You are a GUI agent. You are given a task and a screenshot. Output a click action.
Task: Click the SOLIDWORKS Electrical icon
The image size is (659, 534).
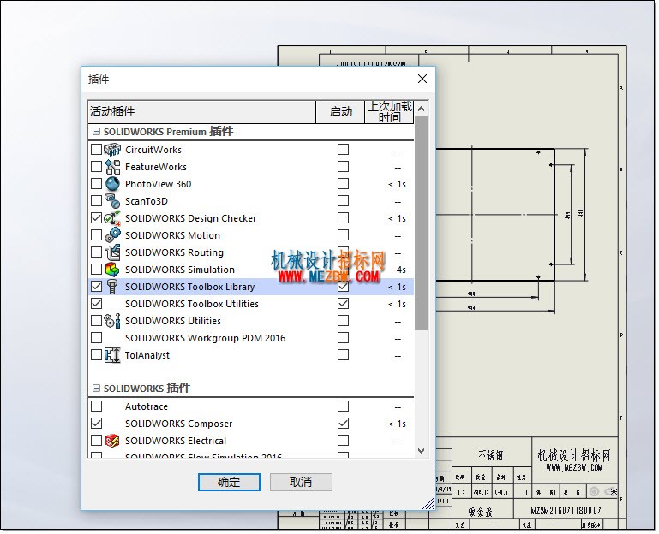point(112,441)
